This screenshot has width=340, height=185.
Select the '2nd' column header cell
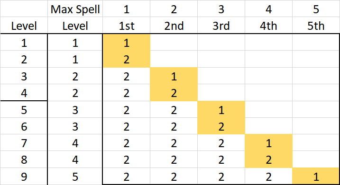click(x=174, y=26)
